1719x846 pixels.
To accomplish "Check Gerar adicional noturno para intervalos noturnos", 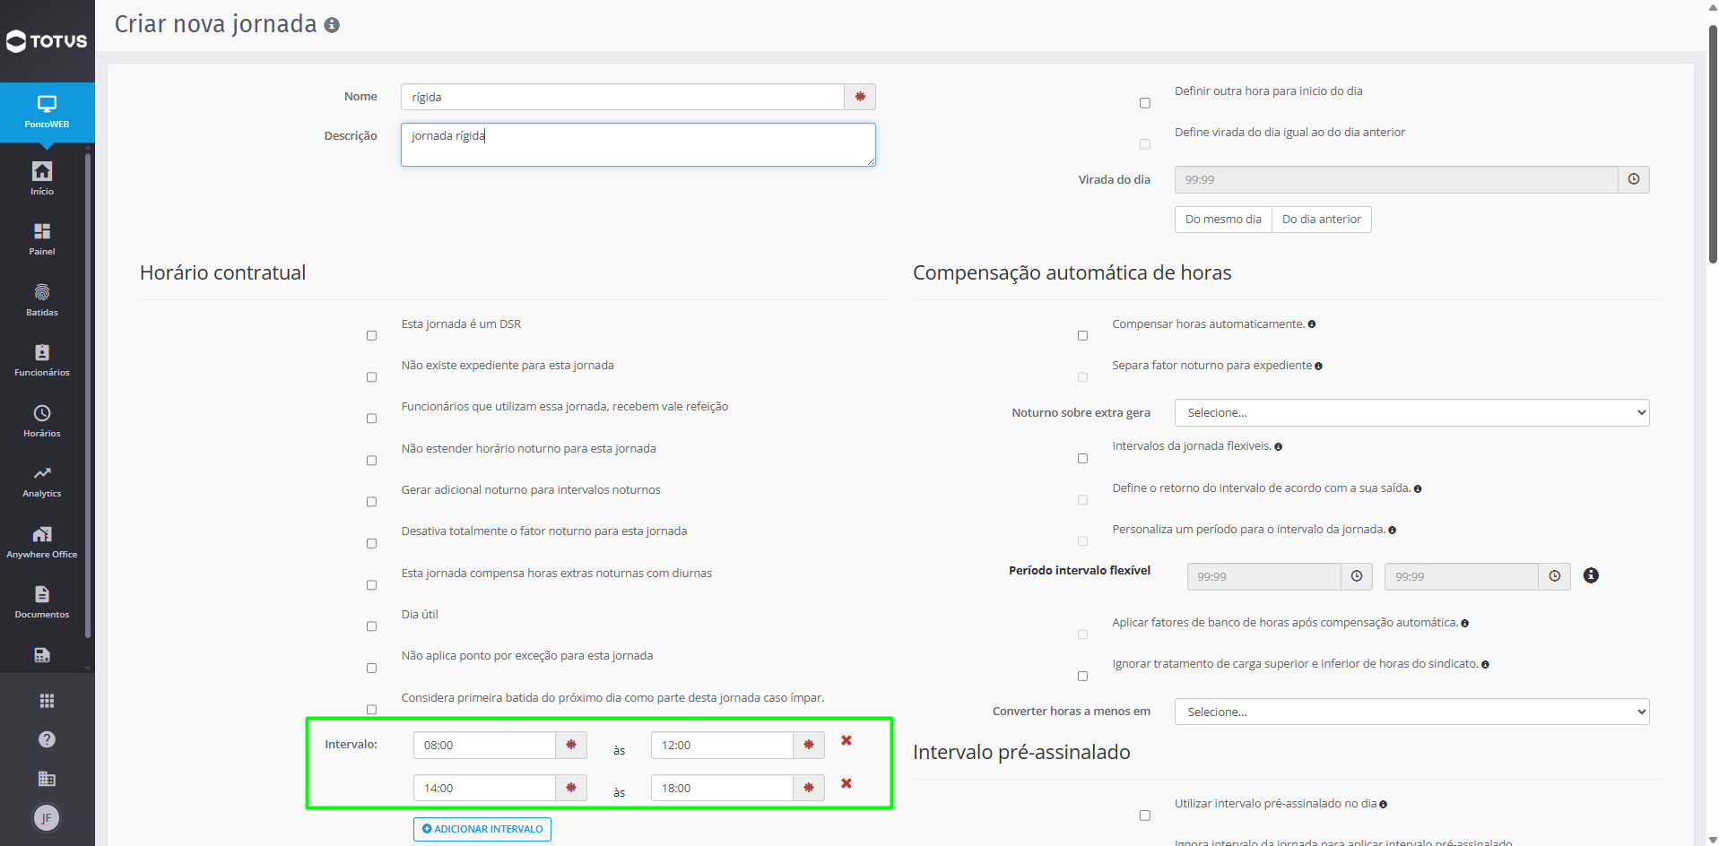I will tap(371, 502).
